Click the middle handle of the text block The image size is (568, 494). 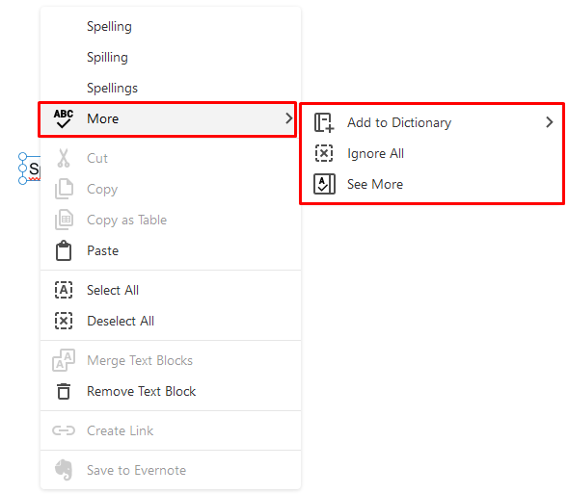[x=22, y=169]
